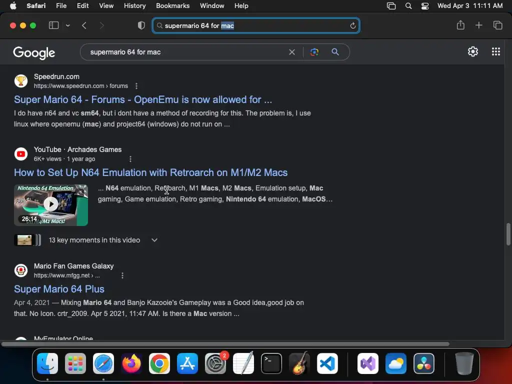512x384 pixels.
Task: Open the Help menu
Action: pos(241,6)
